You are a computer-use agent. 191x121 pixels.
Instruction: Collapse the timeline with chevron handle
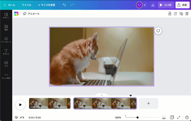(x=102, y=95)
